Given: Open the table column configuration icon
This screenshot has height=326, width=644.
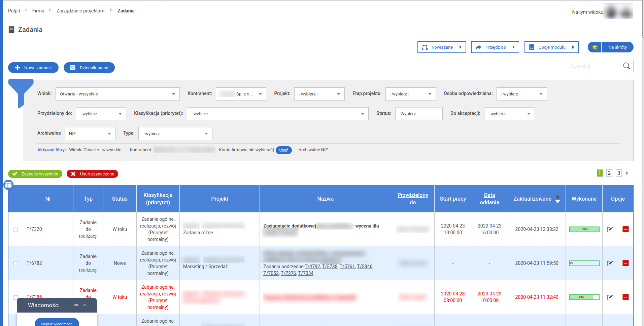Looking at the screenshot, I should [x=8, y=185].
